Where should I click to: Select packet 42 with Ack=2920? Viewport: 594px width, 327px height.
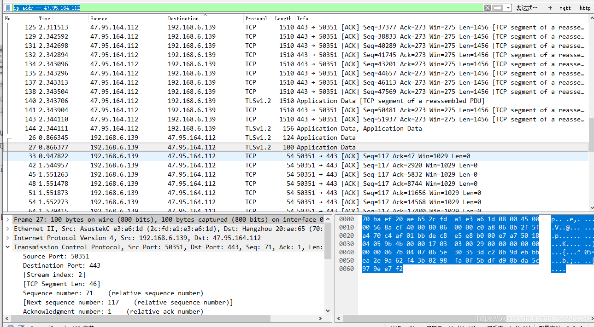295,165
